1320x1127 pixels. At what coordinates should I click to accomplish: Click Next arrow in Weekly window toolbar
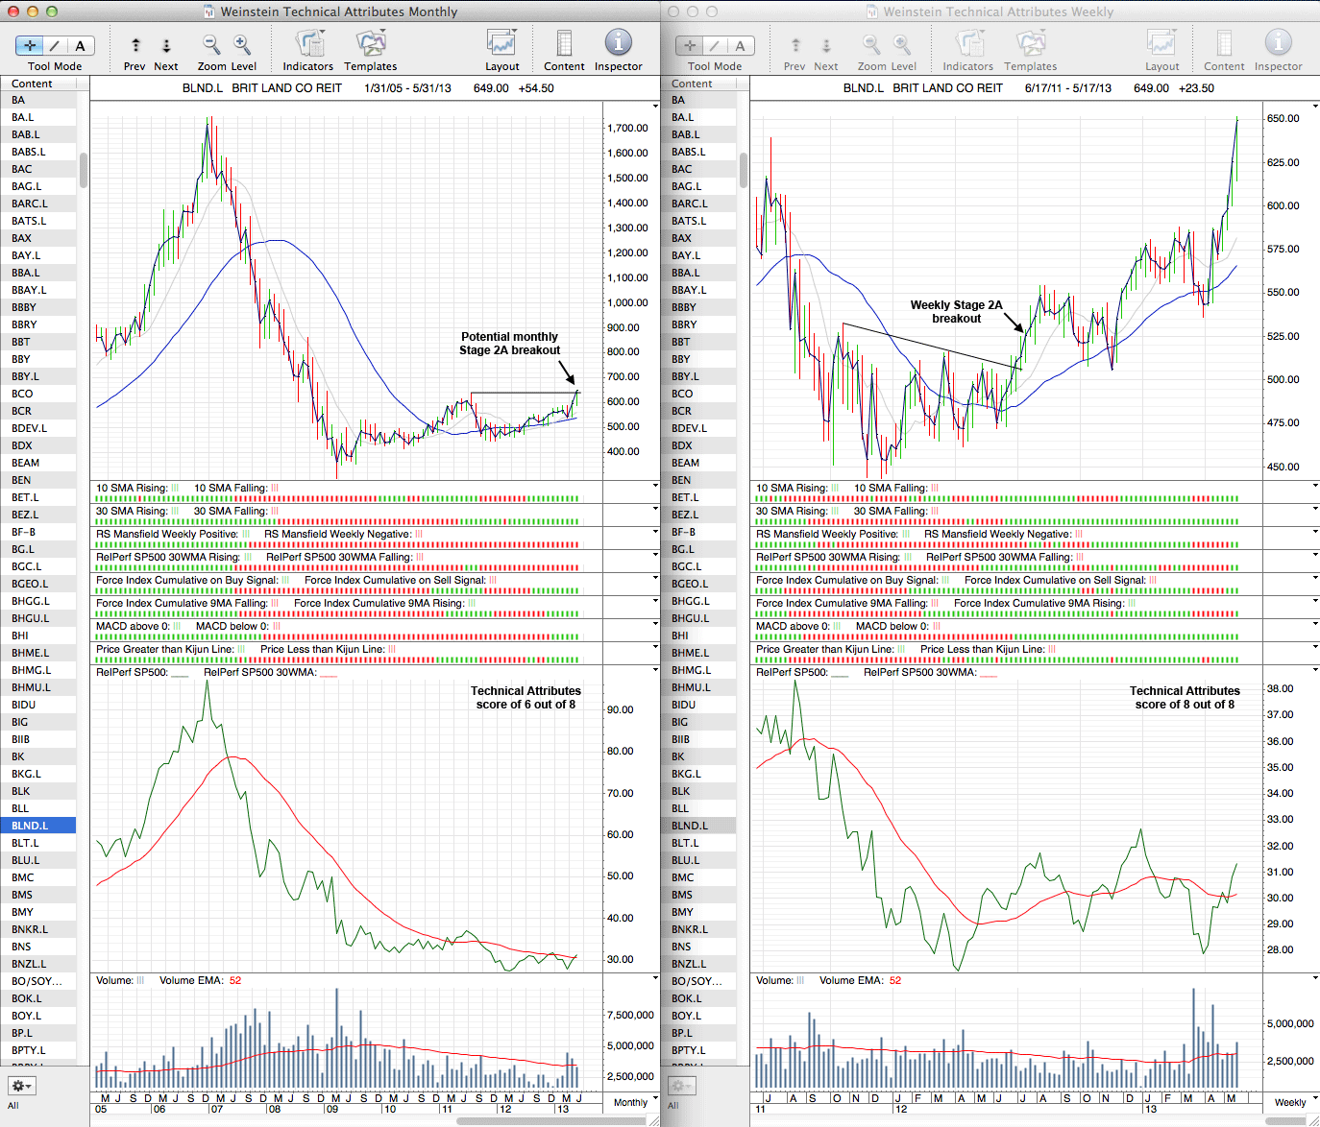(826, 45)
